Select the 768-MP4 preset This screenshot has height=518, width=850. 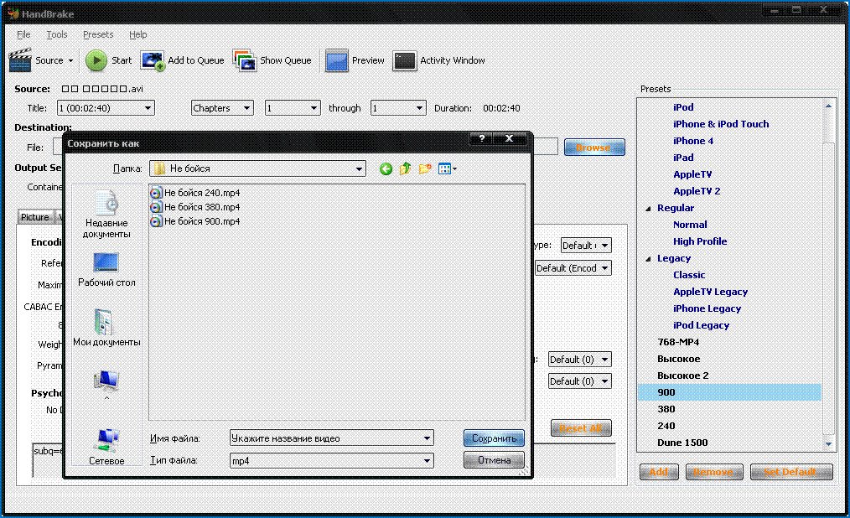click(x=678, y=343)
